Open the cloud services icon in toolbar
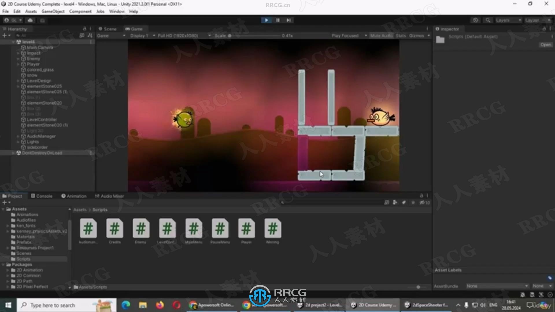 click(x=30, y=20)
